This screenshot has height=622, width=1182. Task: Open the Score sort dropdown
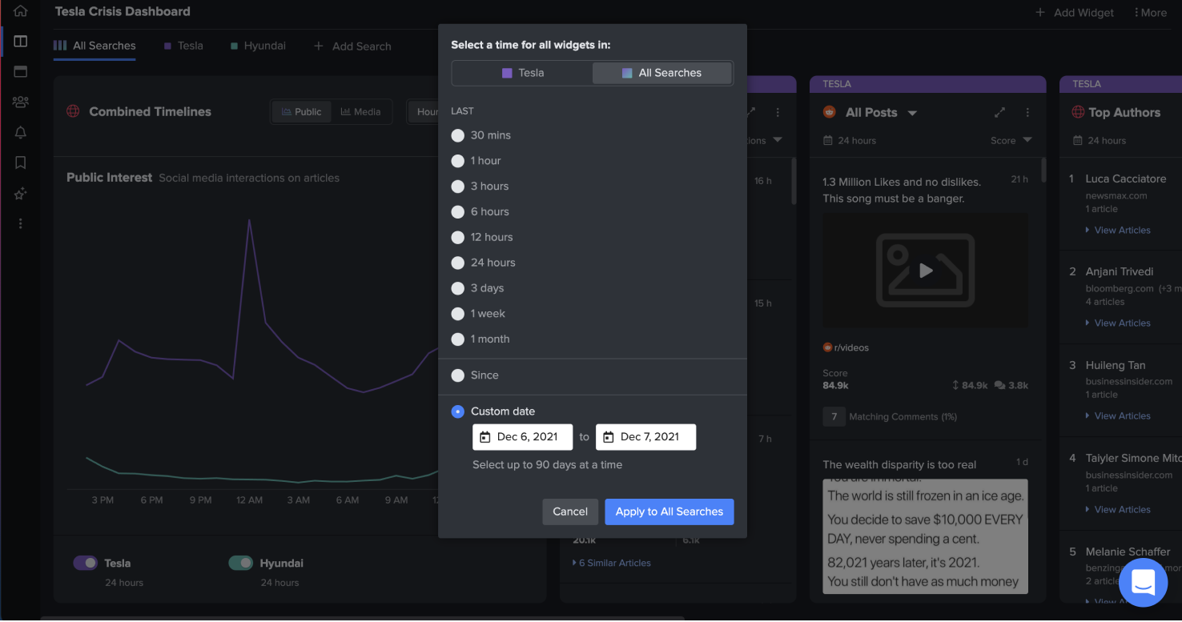1011,140
